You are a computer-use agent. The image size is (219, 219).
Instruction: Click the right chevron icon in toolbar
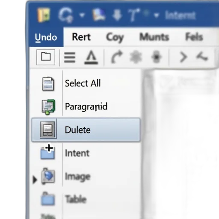click(183, 57)
